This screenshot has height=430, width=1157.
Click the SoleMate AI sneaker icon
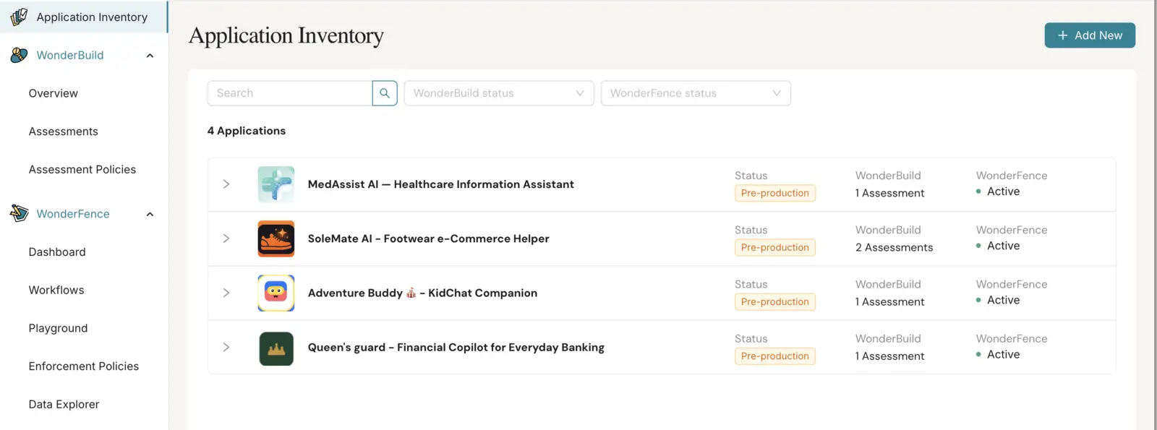(276, 238)
